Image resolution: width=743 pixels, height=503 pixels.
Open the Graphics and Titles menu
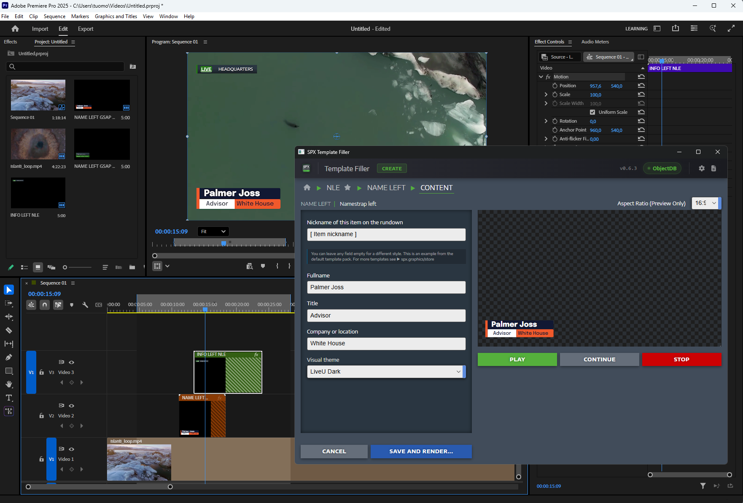[116, 16]
